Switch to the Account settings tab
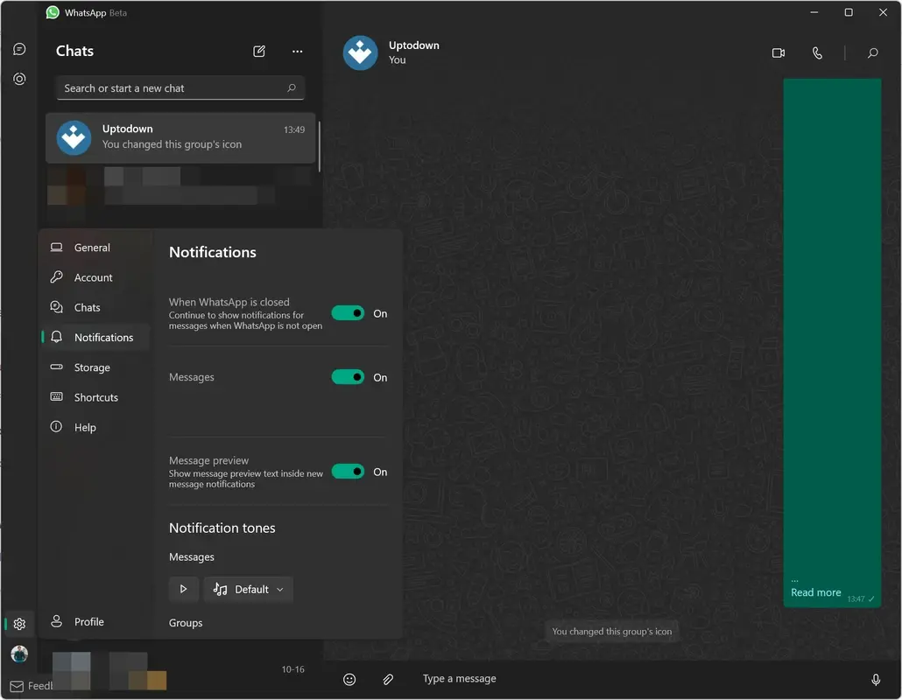Image resolution: width=902 pixels, height=700 pixels. coord(91,277)
